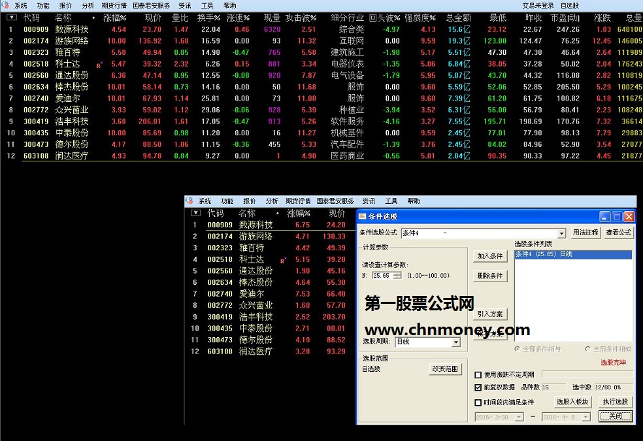Viewport: 643px width, 441px height.
Task: Open 国泰君安服务 menu in the main window
Action: [152, 5]
